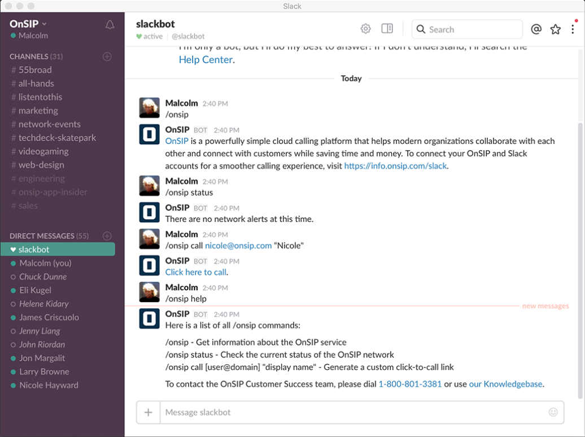The image size is (585, 437).
Task: Click OnSIP bot avatar on commands list reply
Action: pyautogui.click(x=149, y=318)
